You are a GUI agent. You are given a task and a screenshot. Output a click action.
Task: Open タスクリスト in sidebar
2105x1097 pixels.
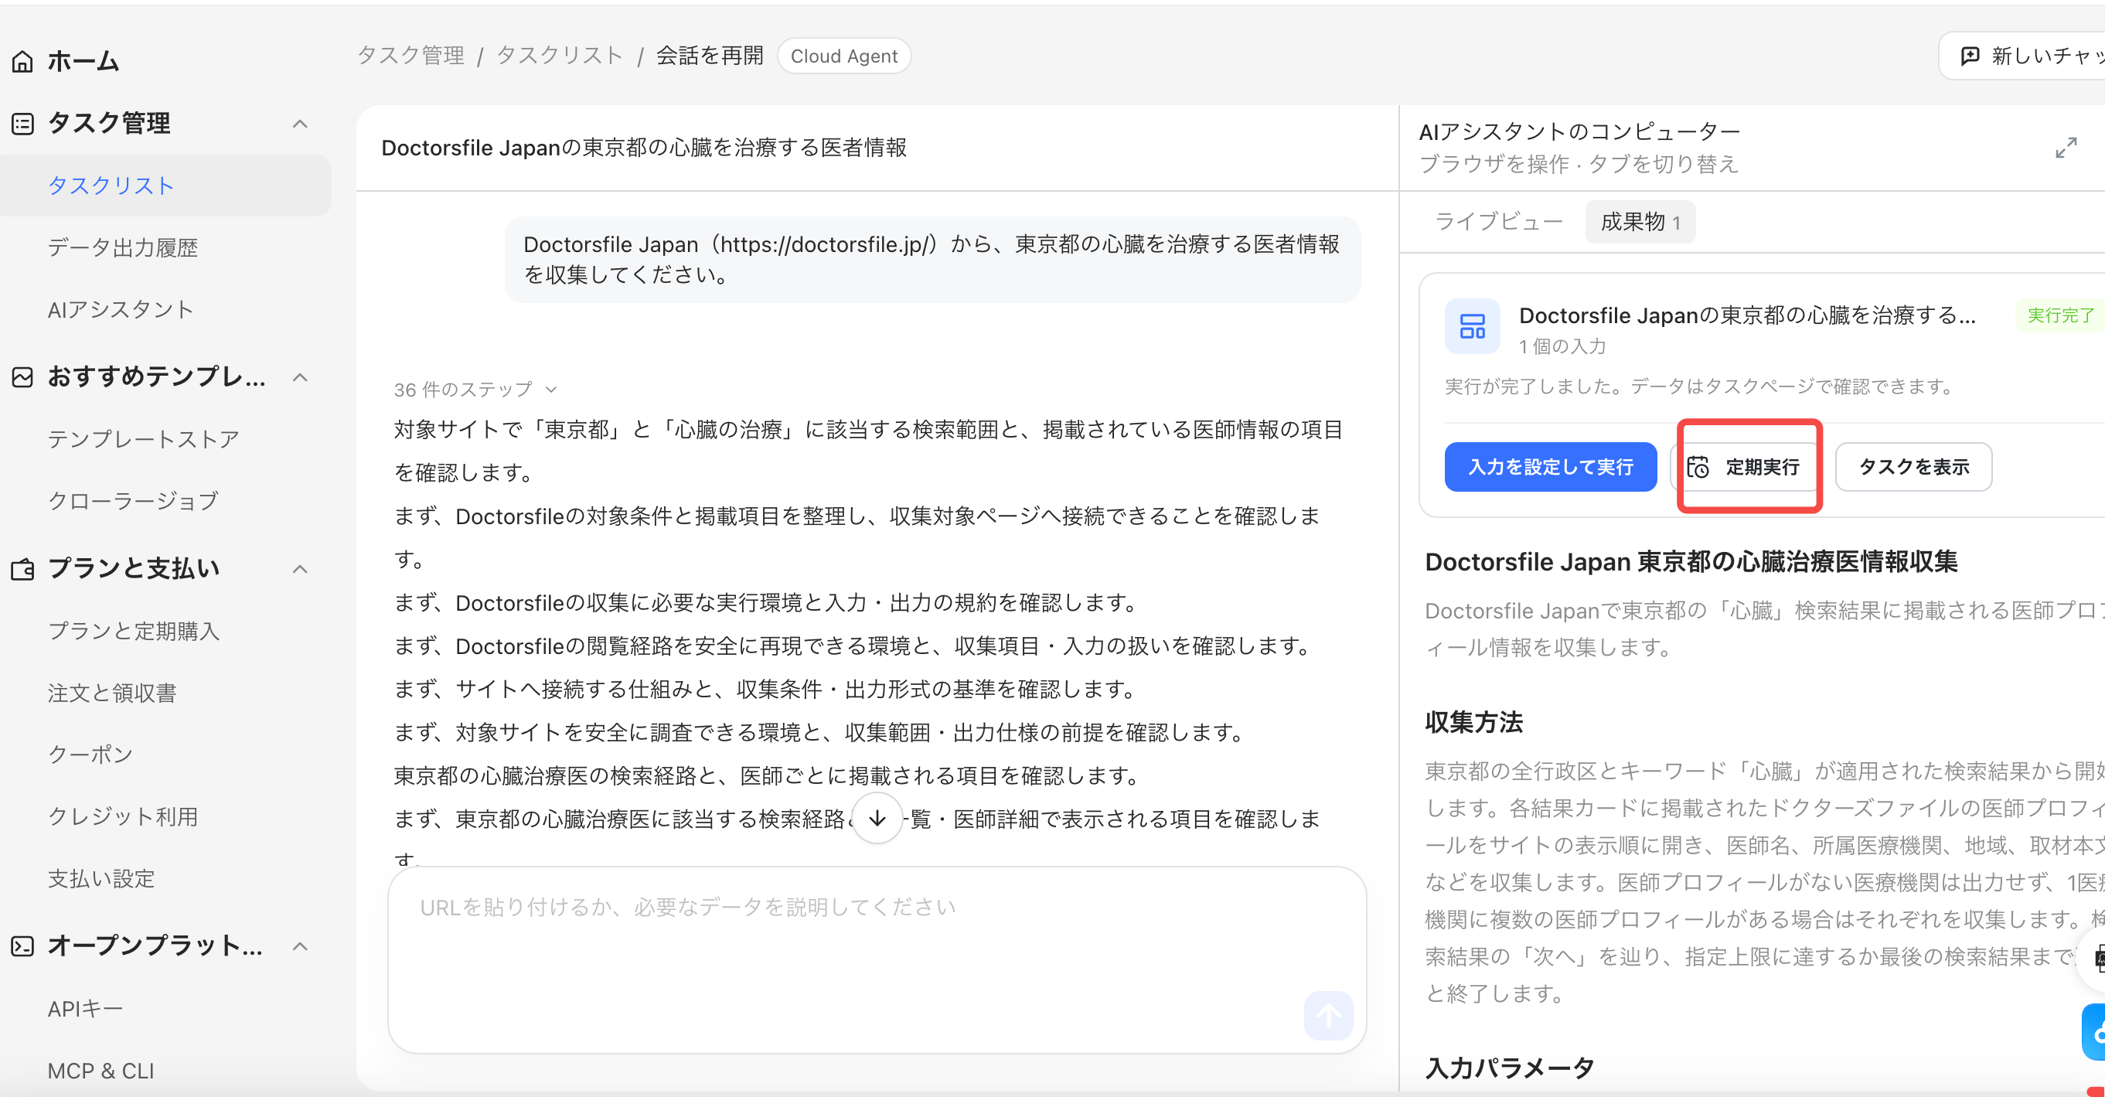tap(166, 186)
